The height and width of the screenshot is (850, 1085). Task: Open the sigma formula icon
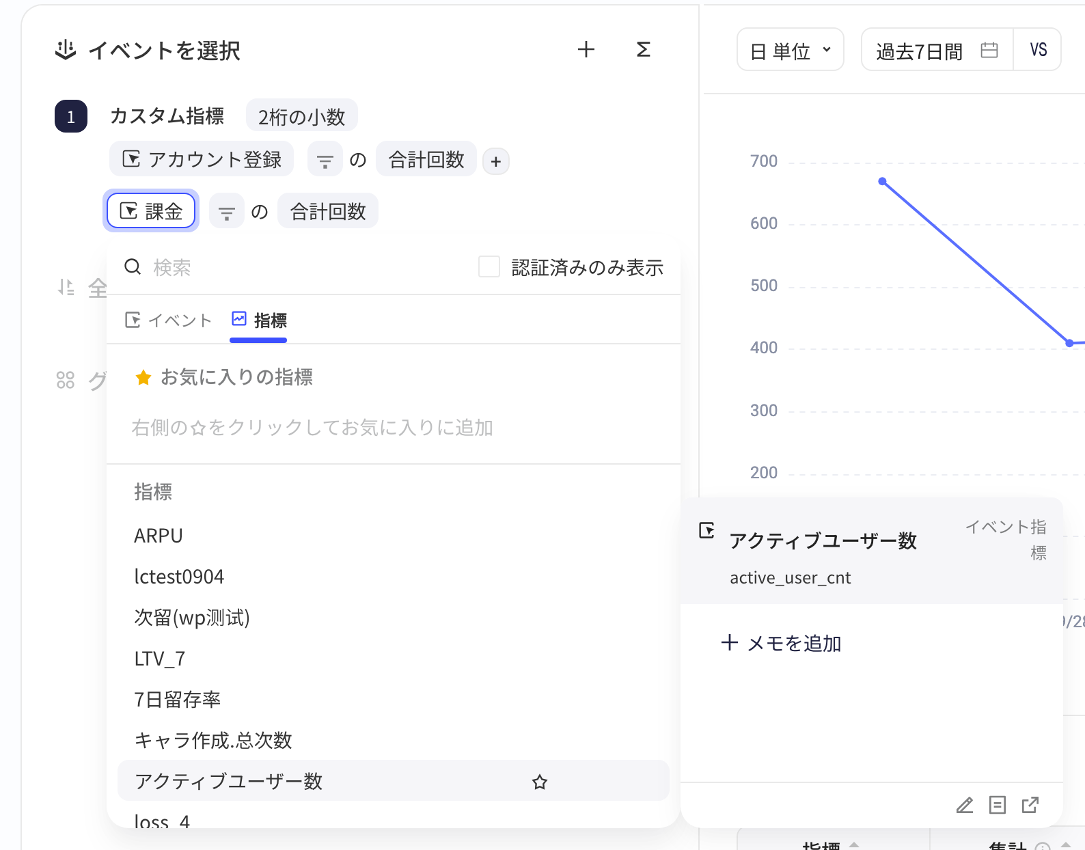pyautogui.click(x=643, y=49)
